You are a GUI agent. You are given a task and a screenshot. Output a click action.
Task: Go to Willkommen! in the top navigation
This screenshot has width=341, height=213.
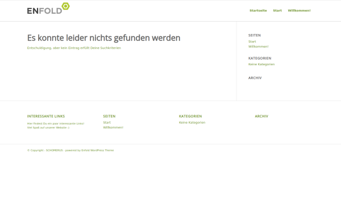[x=300, y=10]
